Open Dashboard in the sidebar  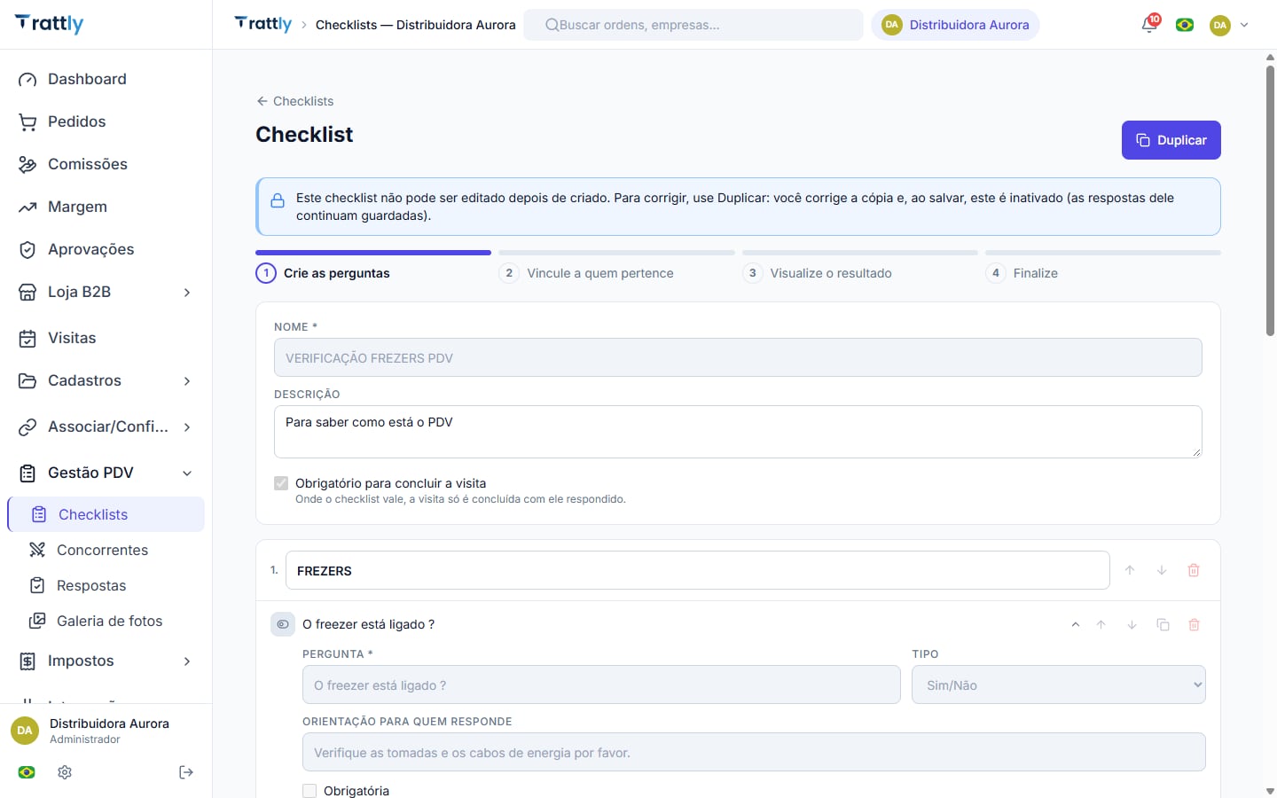click(x=106, y=79)
